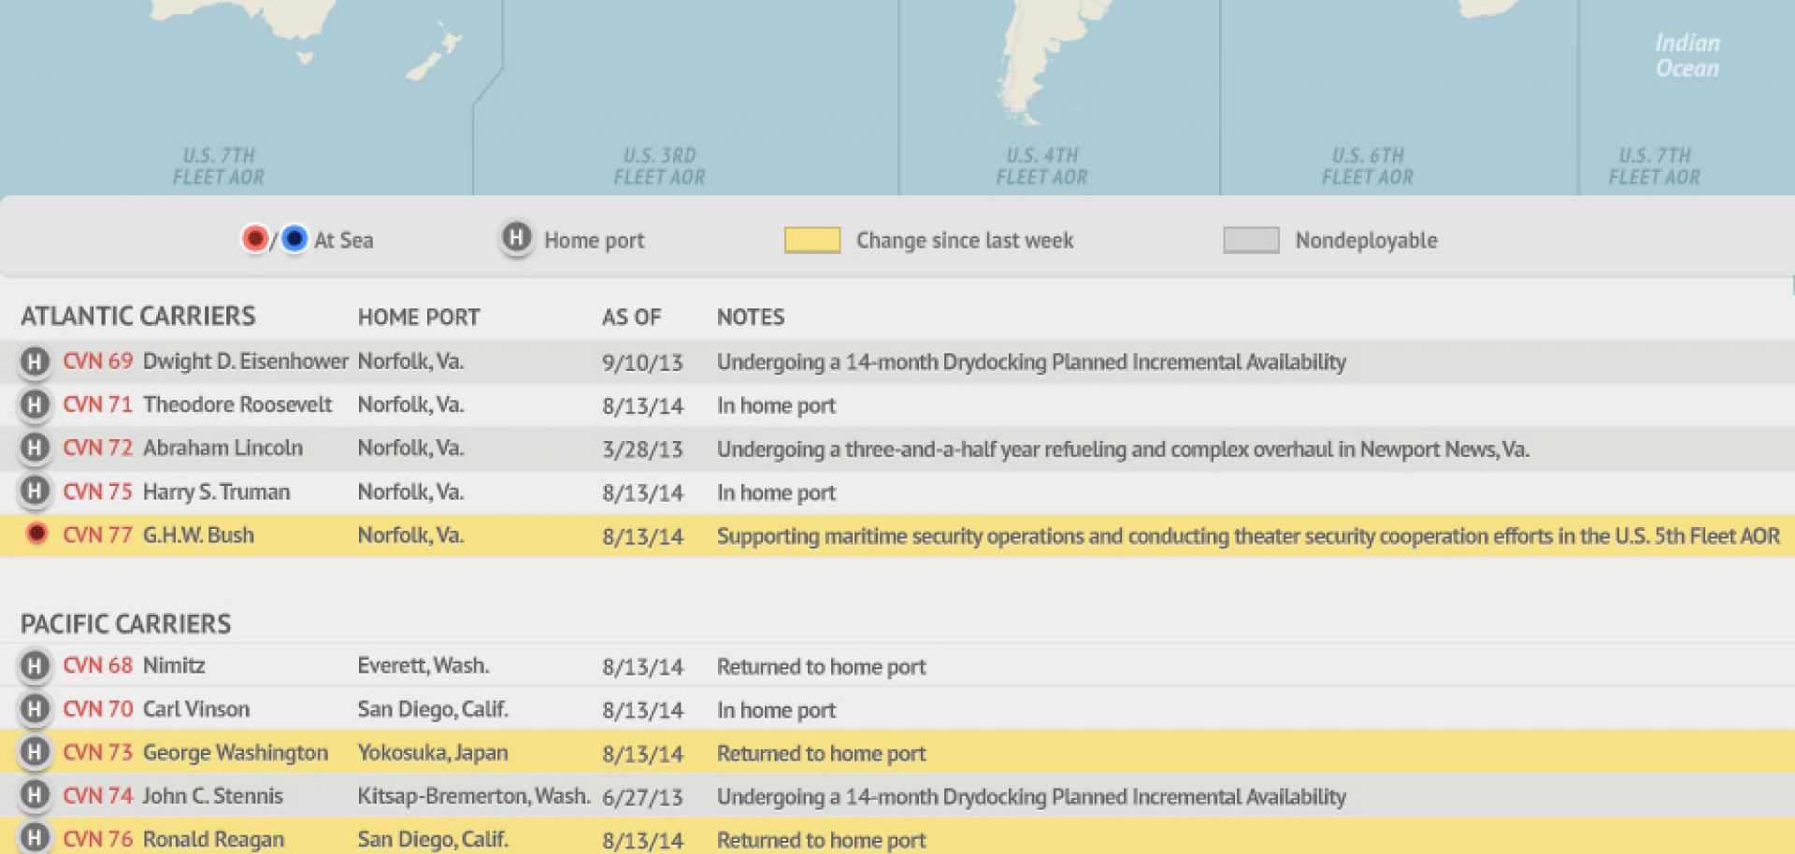Viewport: 1795px width, 854px height.
Task: Click the Dwight D. Eisenhower carrier name
Action: [x=246, y=362]
